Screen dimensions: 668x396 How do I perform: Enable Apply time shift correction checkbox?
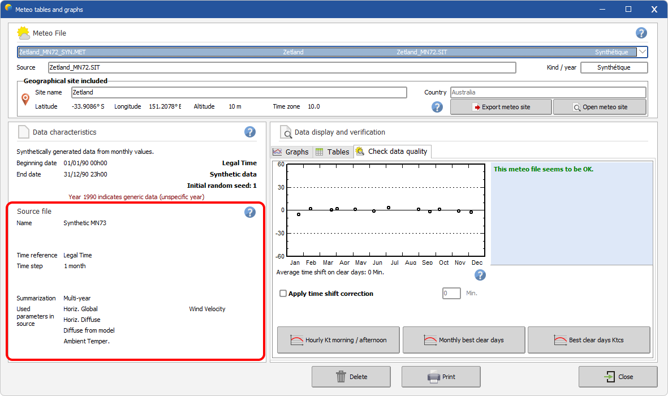pyautogui.click(x=283, y=294)
